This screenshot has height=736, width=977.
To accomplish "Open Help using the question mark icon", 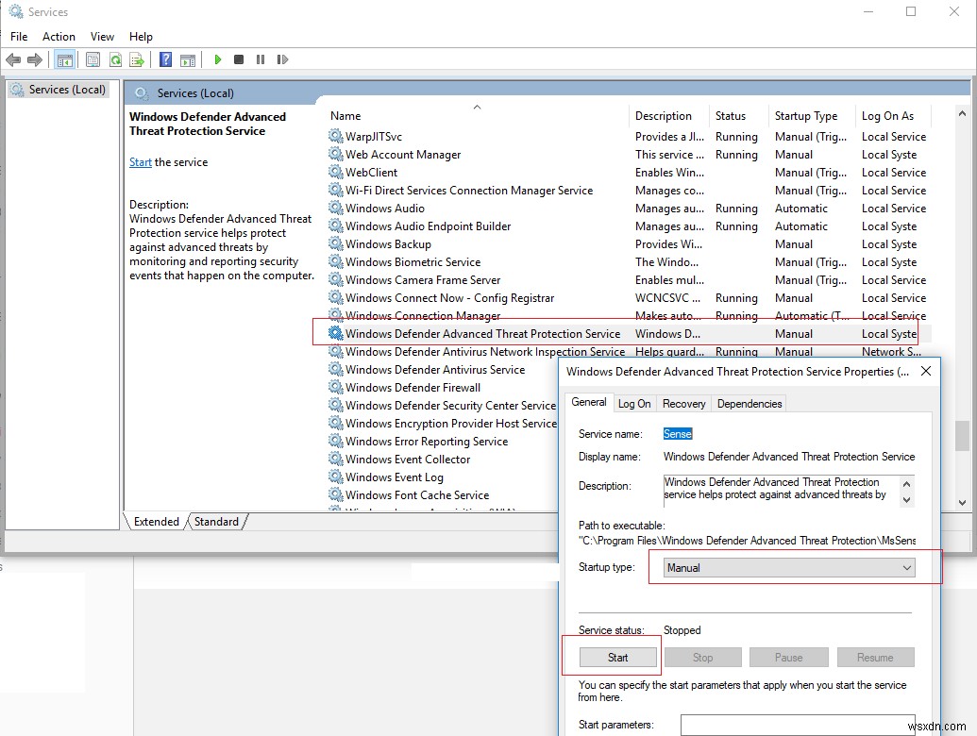I will coord(164,59).
